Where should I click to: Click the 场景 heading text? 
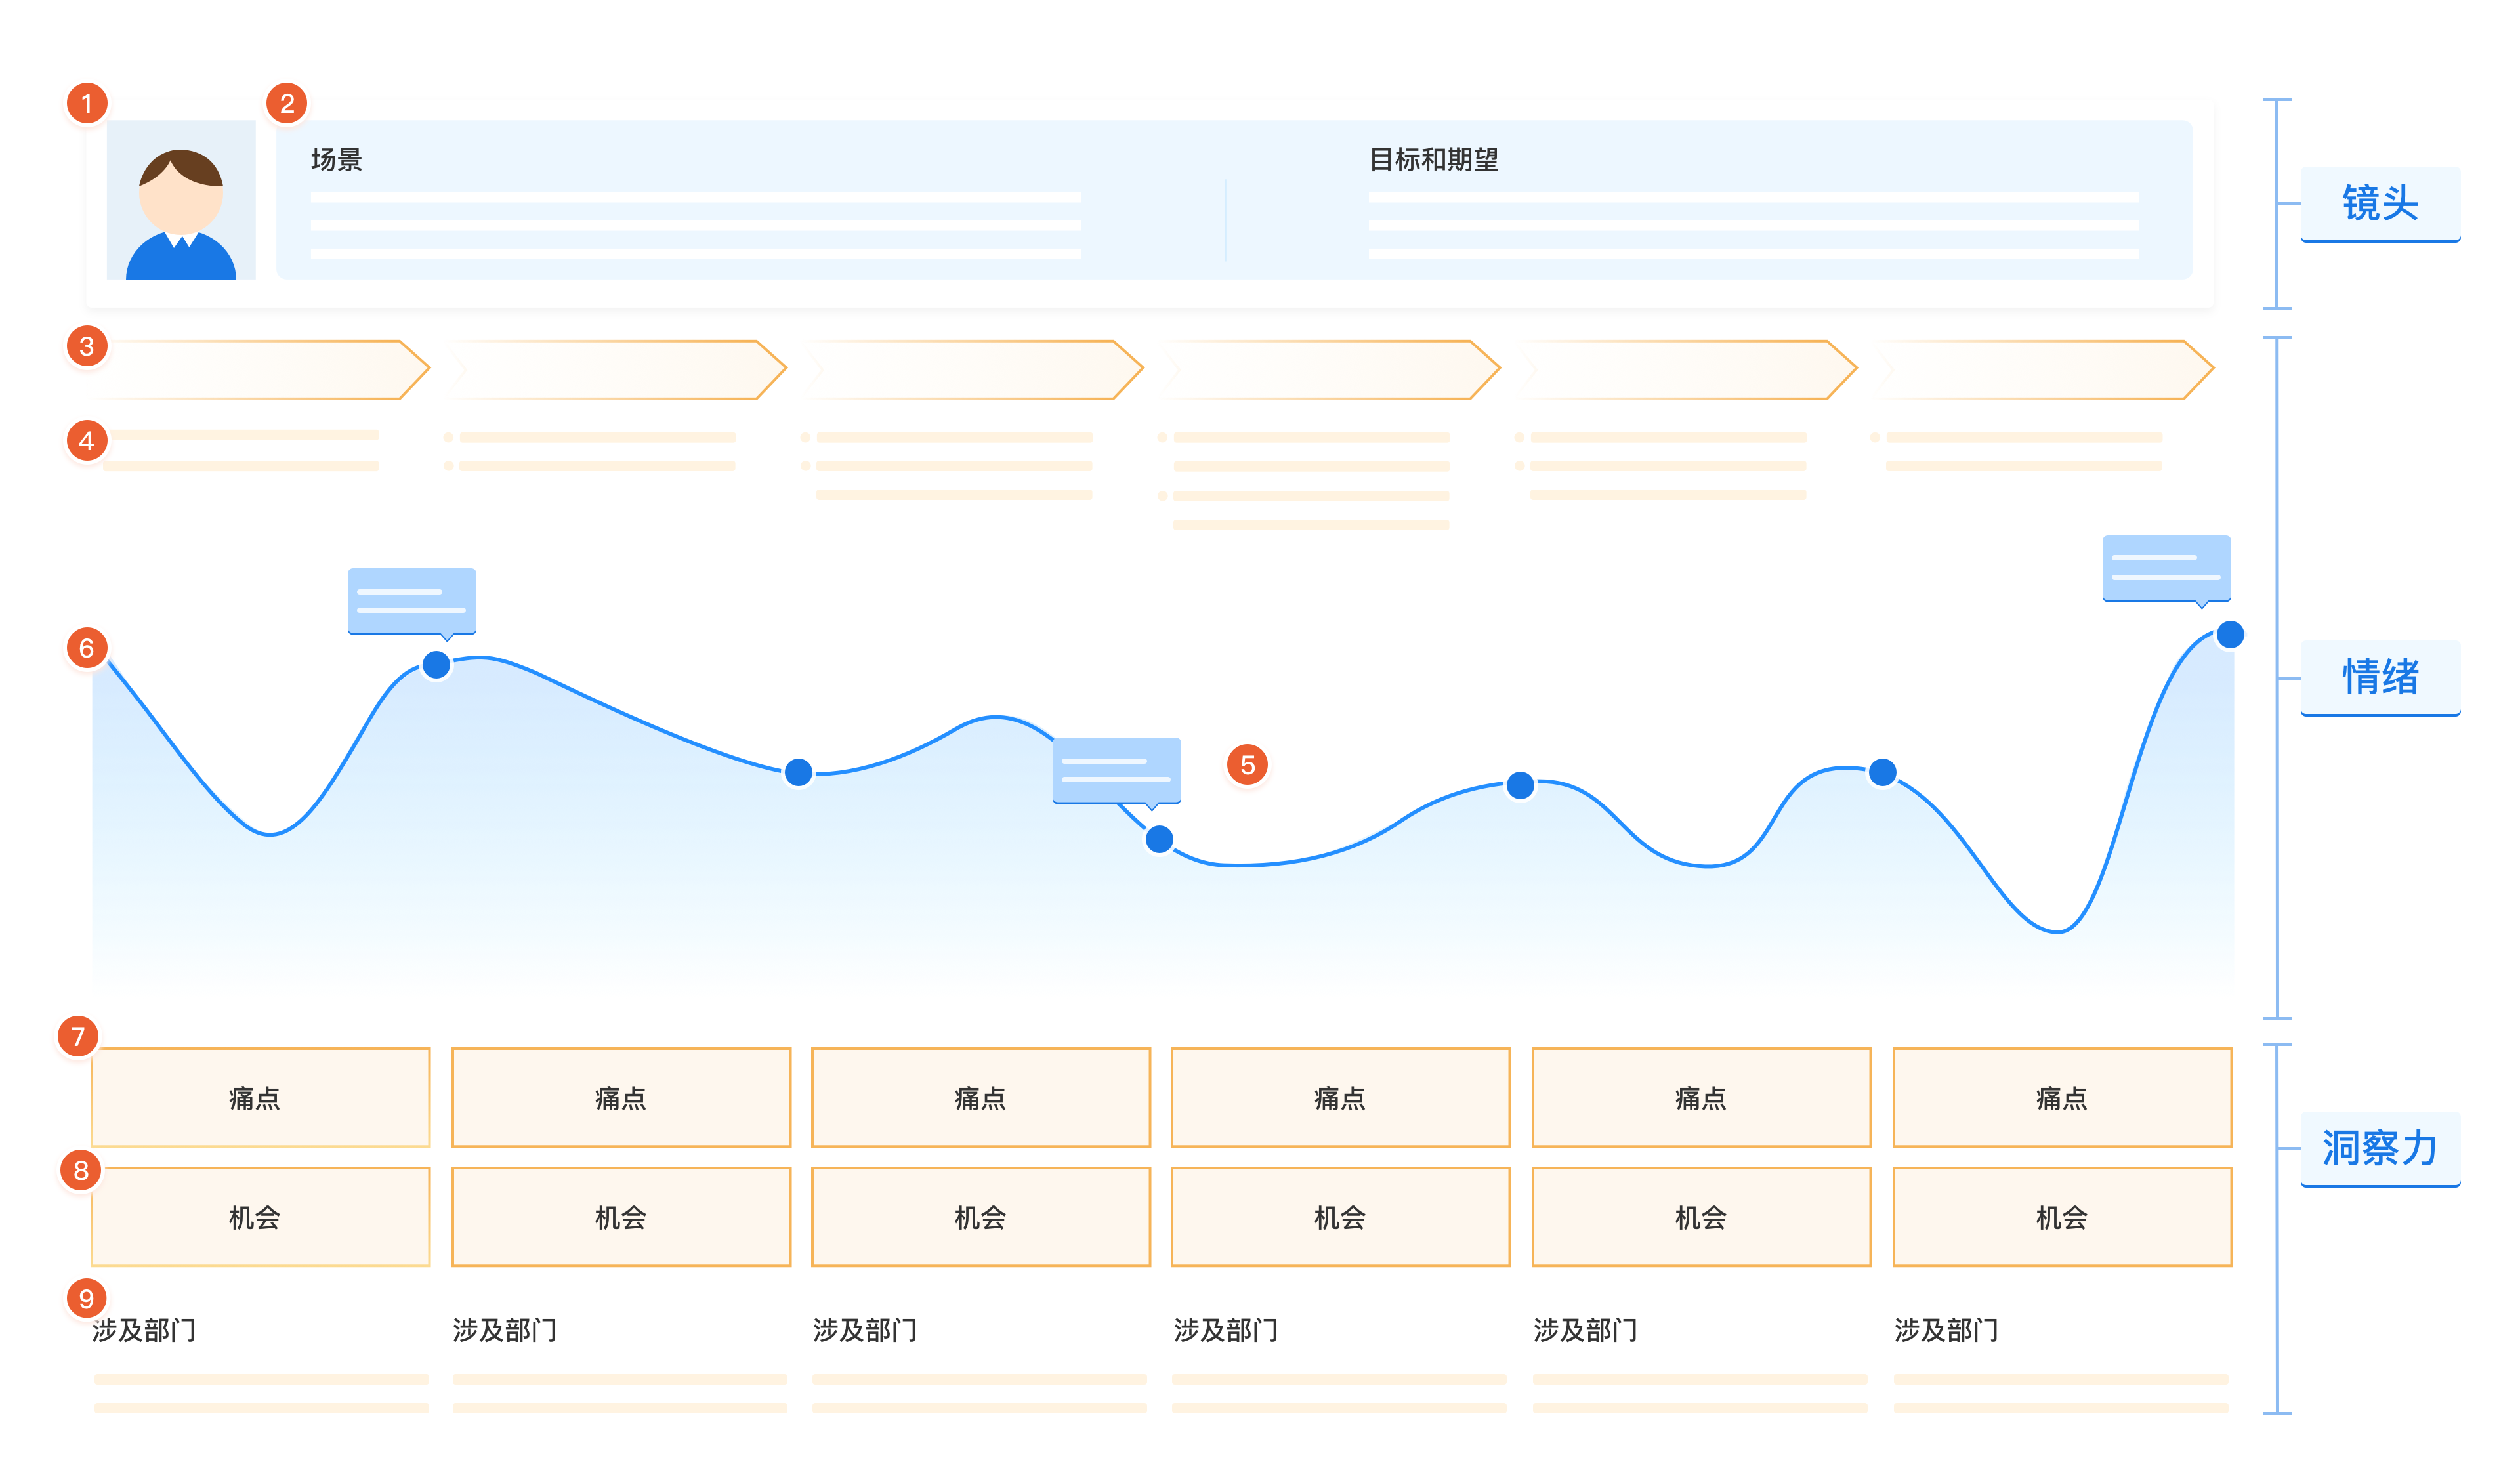coord(336,160)
